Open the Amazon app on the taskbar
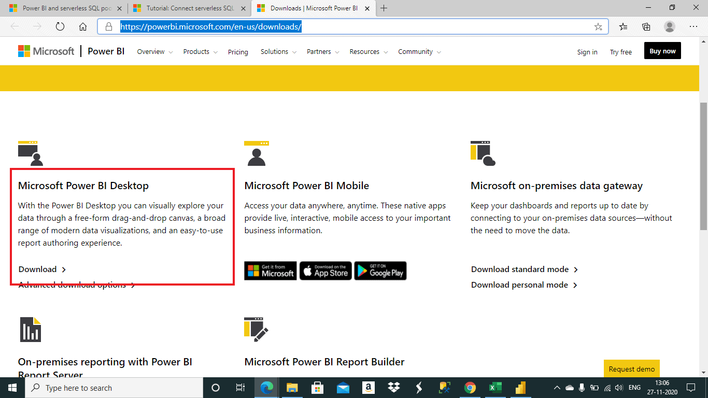 [x=369, y=388]
